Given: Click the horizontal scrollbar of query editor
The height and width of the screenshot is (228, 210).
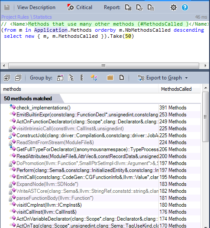Looking at the screenshot, I should point(103,66).
